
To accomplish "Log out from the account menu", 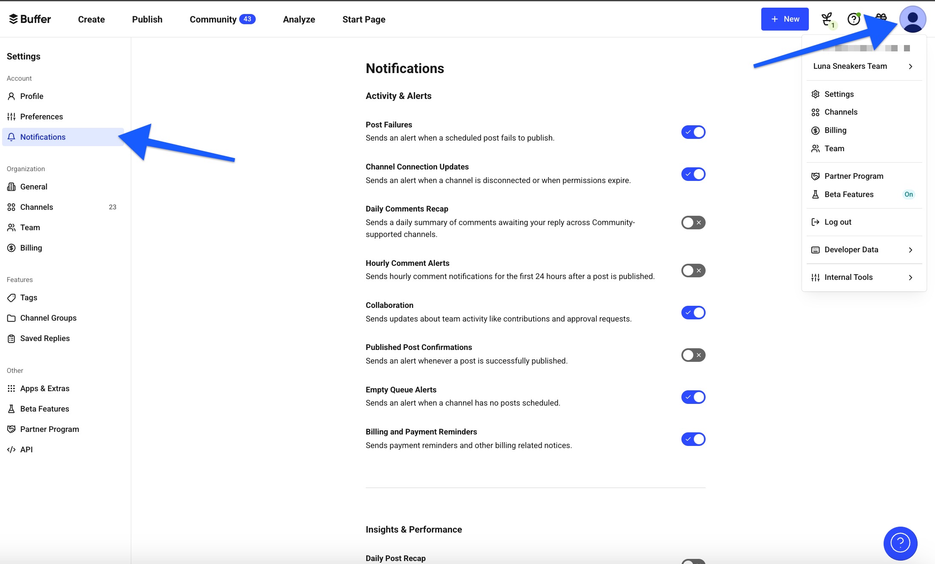I will [837, 222].
